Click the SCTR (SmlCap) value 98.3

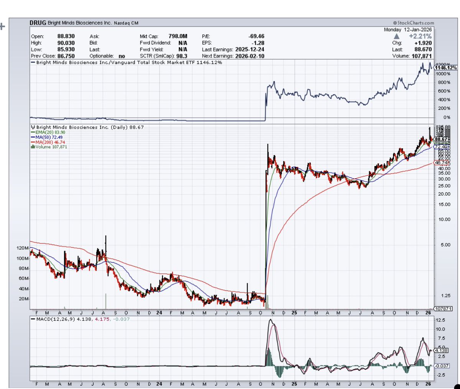coord(182,56)
